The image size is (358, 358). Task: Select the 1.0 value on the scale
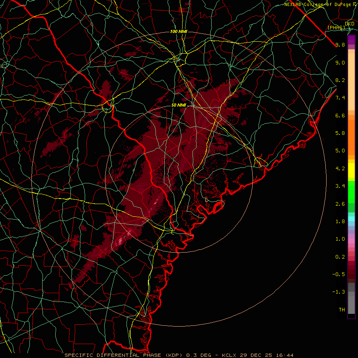coord(340,239)
